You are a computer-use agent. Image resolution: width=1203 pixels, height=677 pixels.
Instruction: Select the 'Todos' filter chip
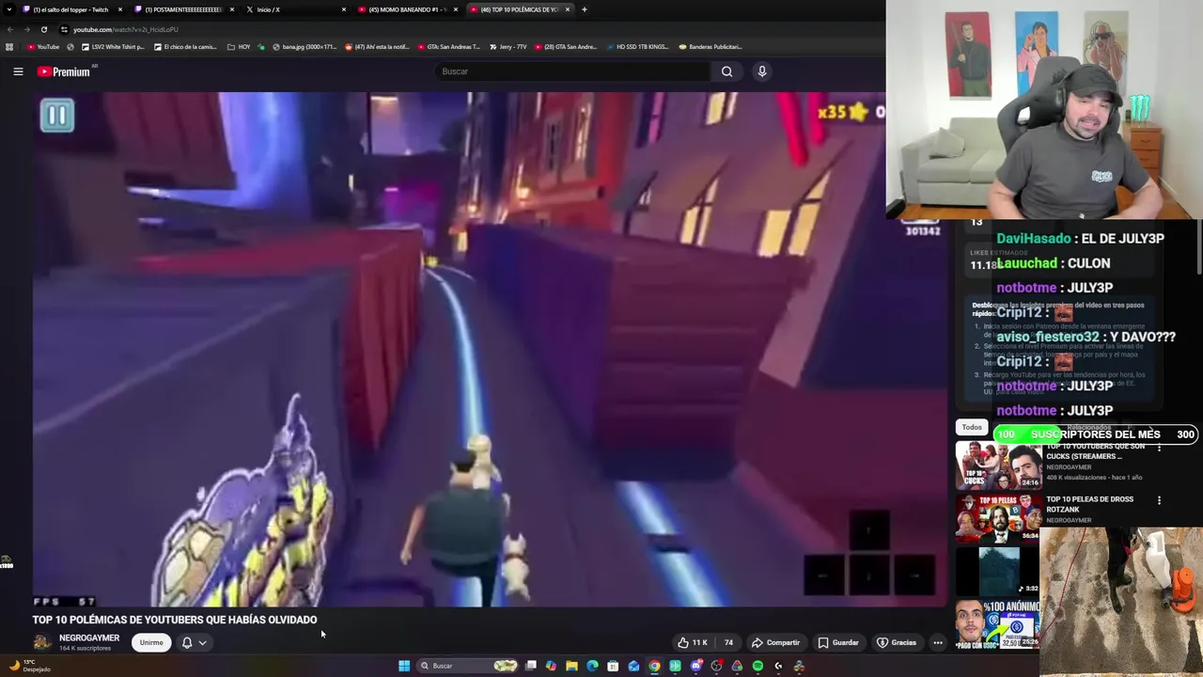coord(972,428)
